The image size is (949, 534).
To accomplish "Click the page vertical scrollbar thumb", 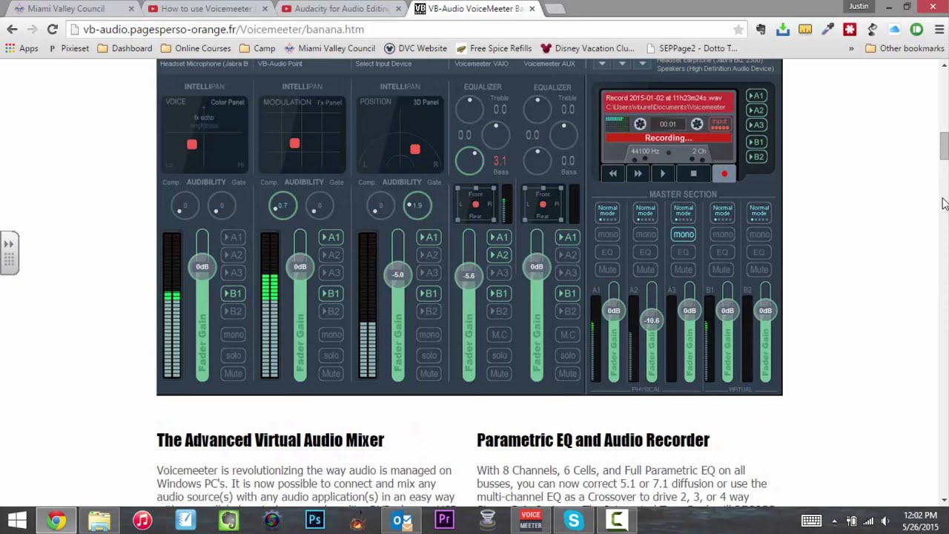I will click(x=944, y=145).
